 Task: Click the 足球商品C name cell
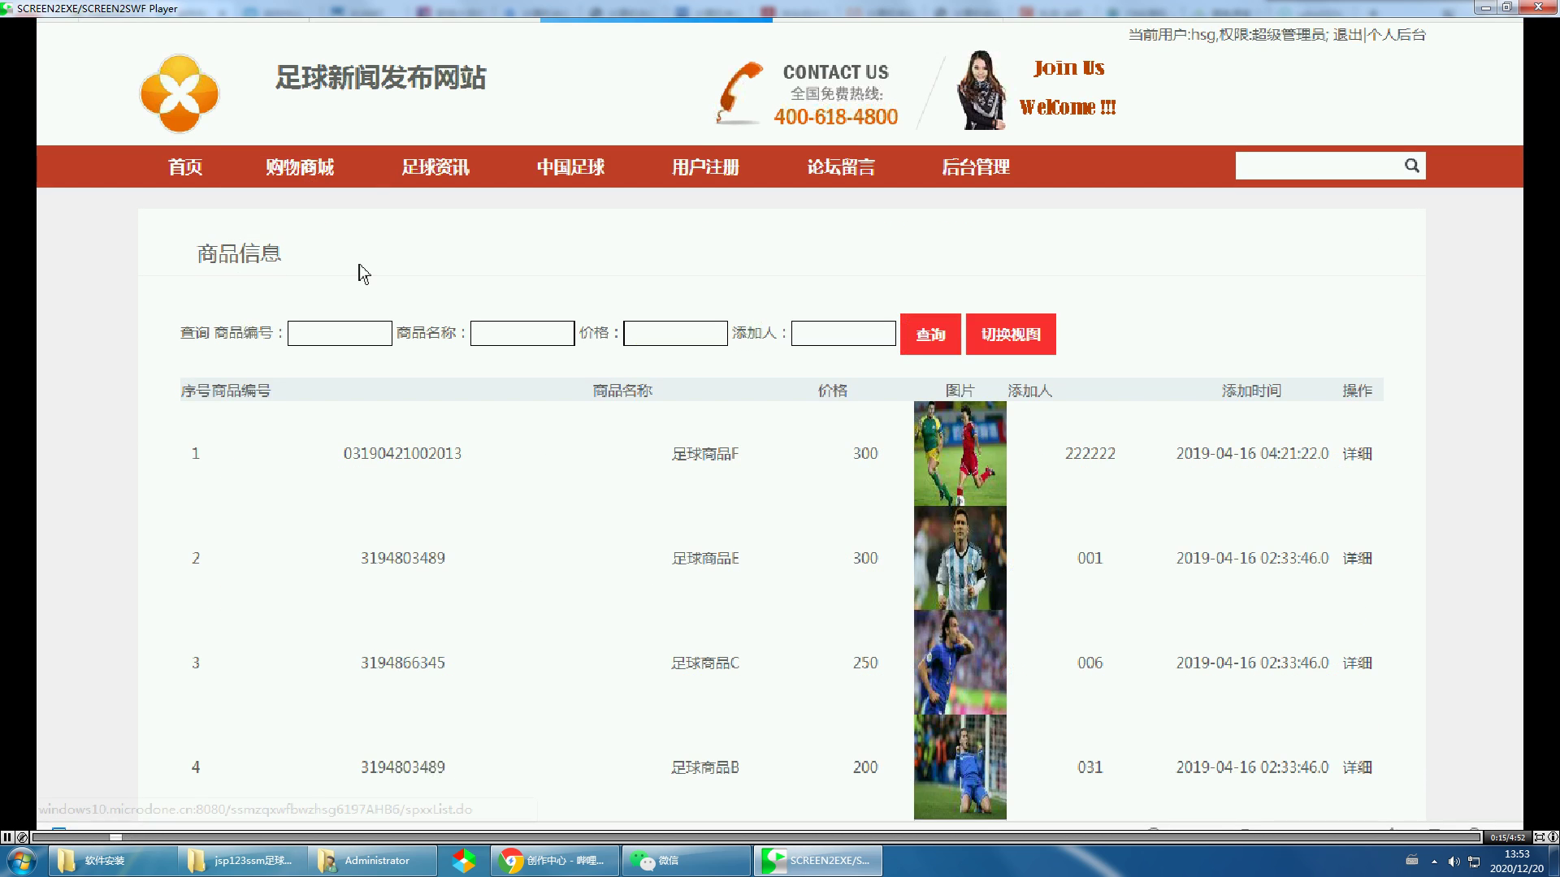click(x=704, y=663)
